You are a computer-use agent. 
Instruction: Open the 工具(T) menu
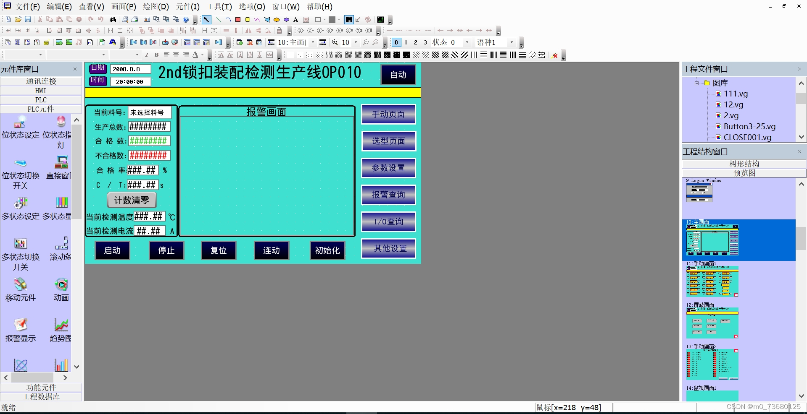pyautogui.click(x=219, y=7)
